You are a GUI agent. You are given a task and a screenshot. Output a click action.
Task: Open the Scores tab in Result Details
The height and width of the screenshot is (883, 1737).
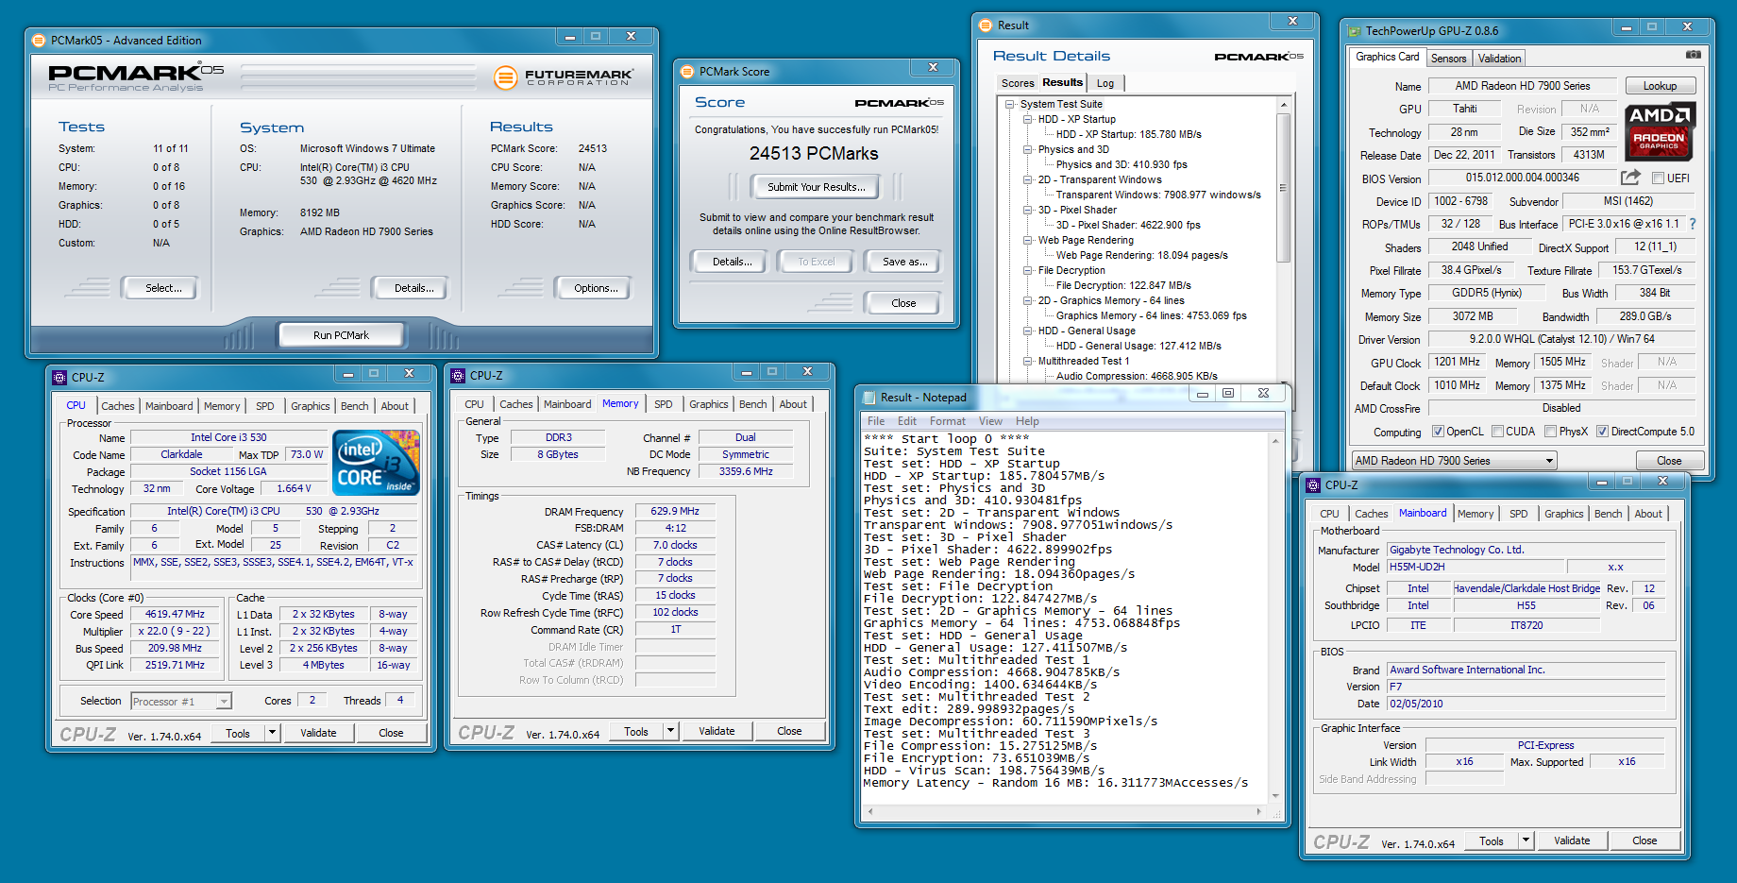coord(1018,83)
